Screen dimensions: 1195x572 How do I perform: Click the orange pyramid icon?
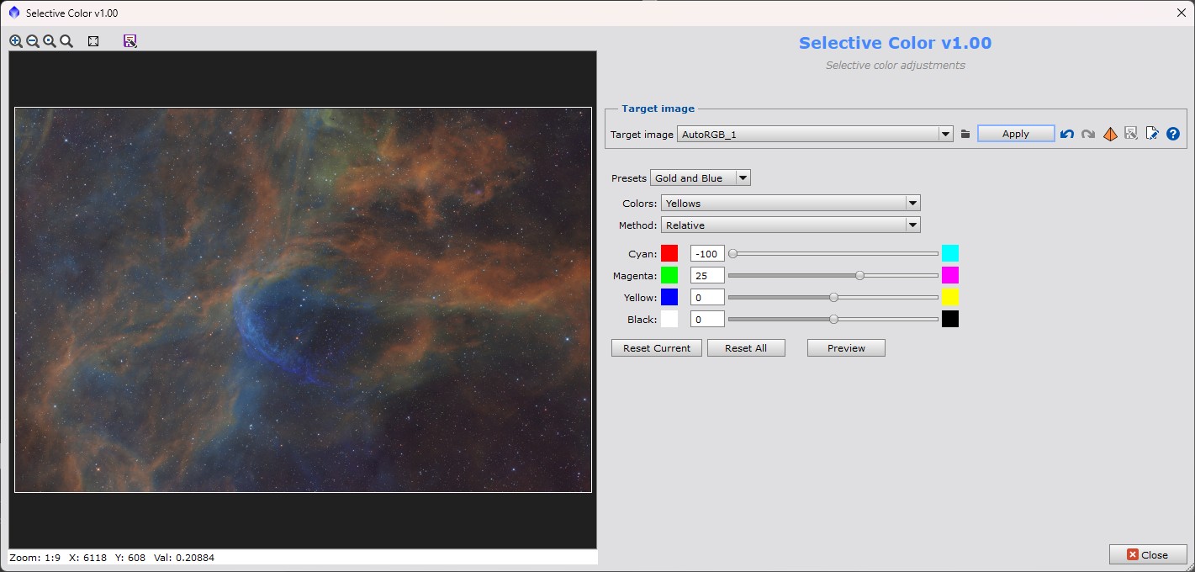tap(1110, 134)
